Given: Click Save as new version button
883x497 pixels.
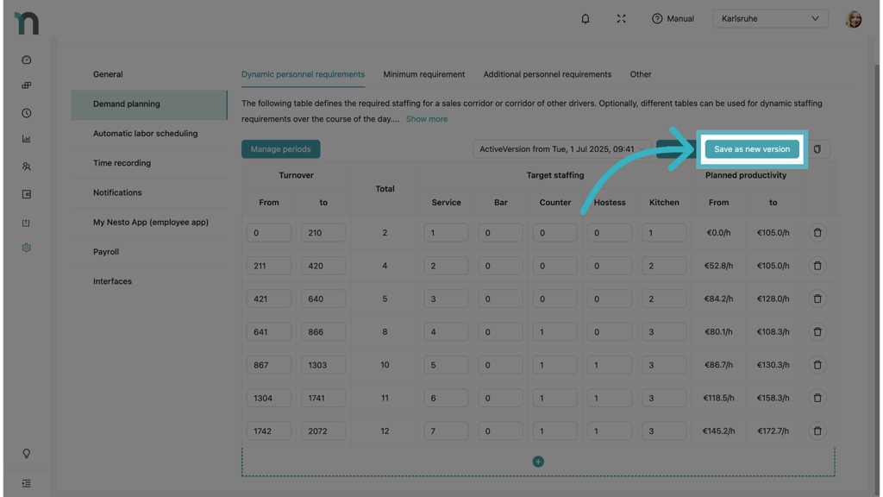Looking at the screenshot, I should 751,149.
